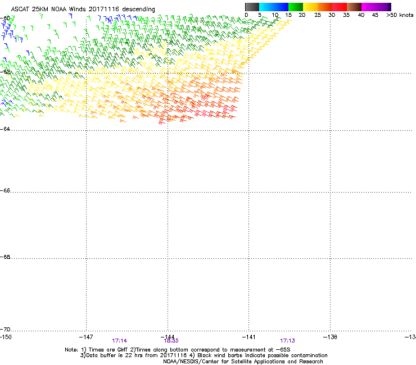Click the orange 25-30 knots legend swatch

coord(325,7)
